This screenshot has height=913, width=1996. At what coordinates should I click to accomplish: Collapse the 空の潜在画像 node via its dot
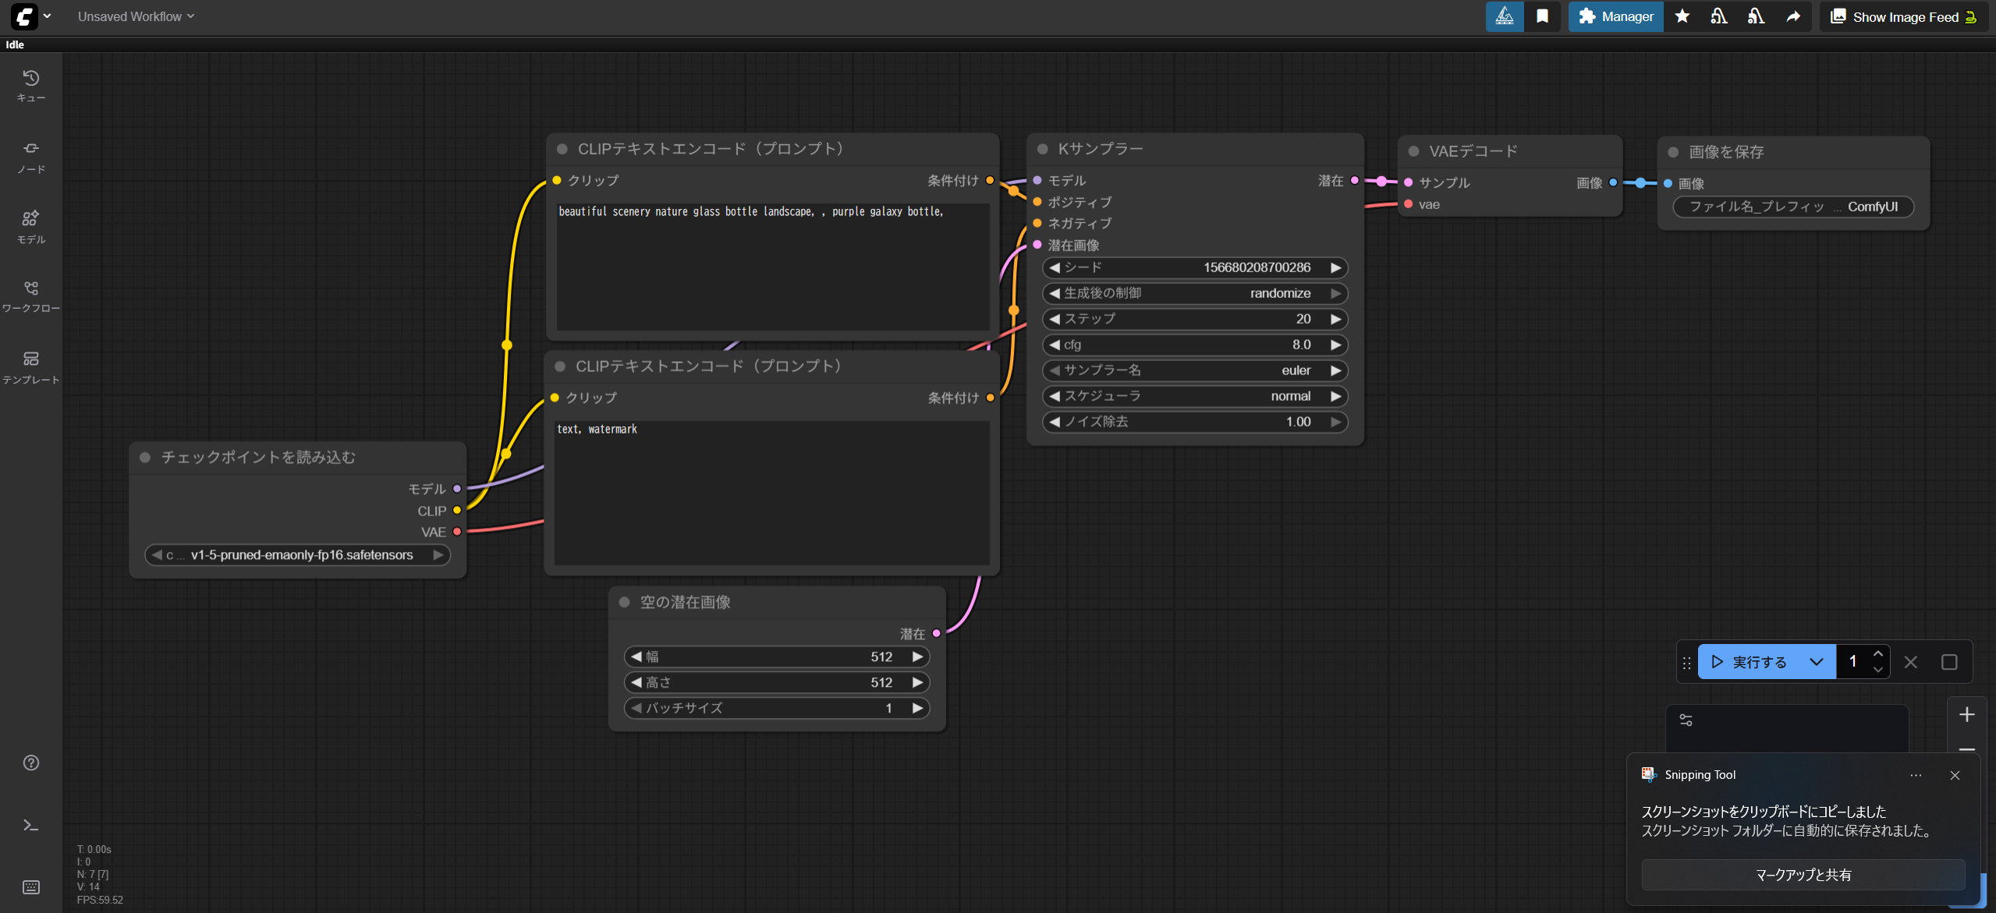click(624, 602)
